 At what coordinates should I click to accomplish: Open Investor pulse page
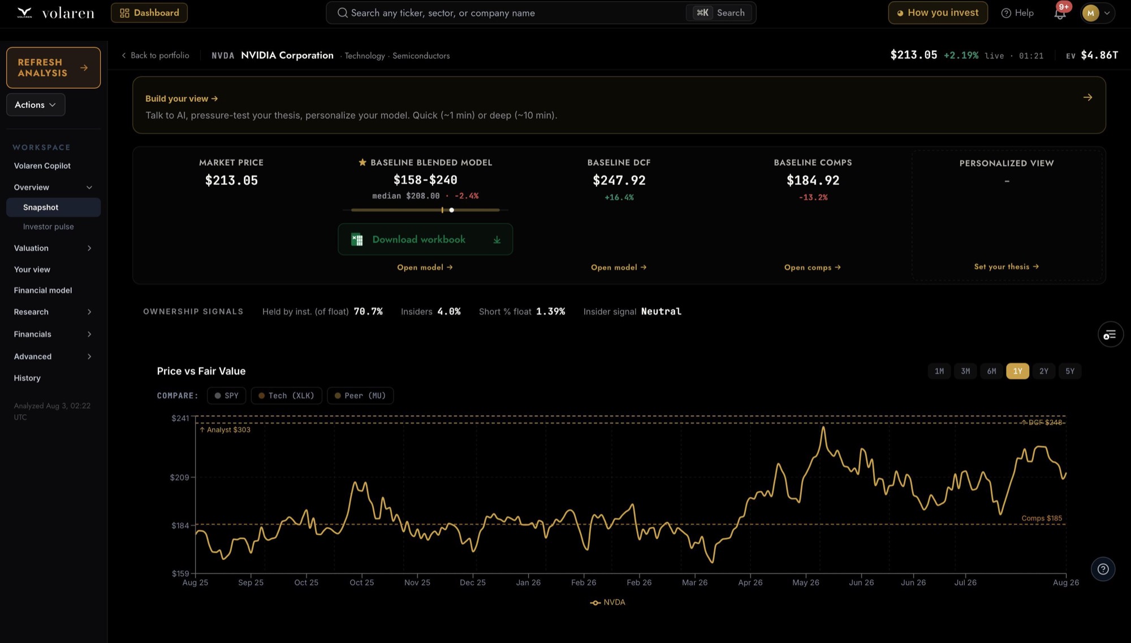point(48,226)
